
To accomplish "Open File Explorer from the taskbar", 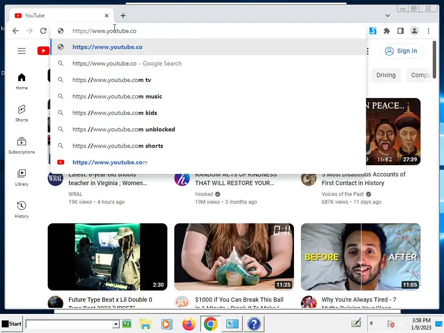I will pyautogui.click(x=146, y=324).
